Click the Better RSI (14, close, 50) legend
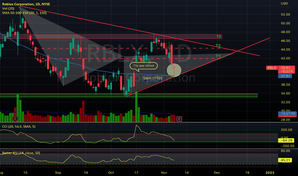298x176 pixels. pyautogui.click(x=21, y=153)
